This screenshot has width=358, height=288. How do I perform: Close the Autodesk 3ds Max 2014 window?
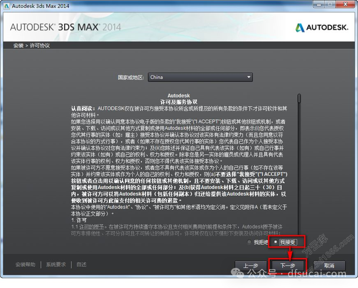click(x=345, y=4)
